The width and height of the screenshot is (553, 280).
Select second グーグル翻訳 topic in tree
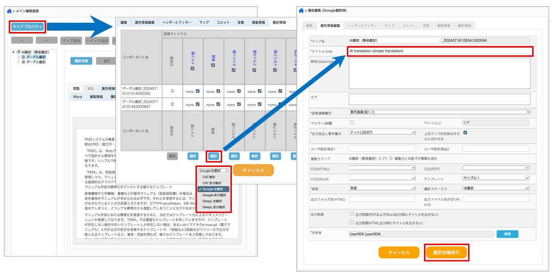click(36, 62)
